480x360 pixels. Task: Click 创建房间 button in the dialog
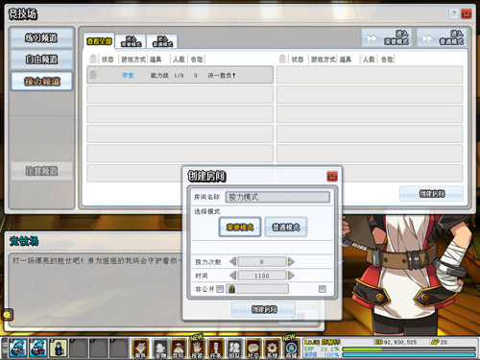(264, 309)
